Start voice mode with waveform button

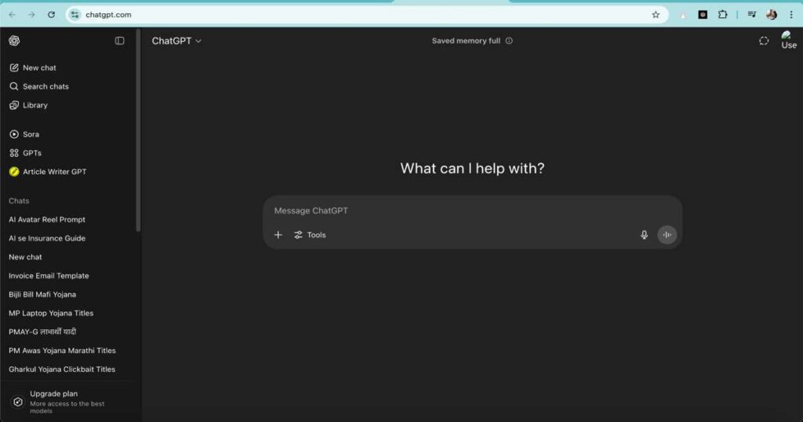coord(667,235)
